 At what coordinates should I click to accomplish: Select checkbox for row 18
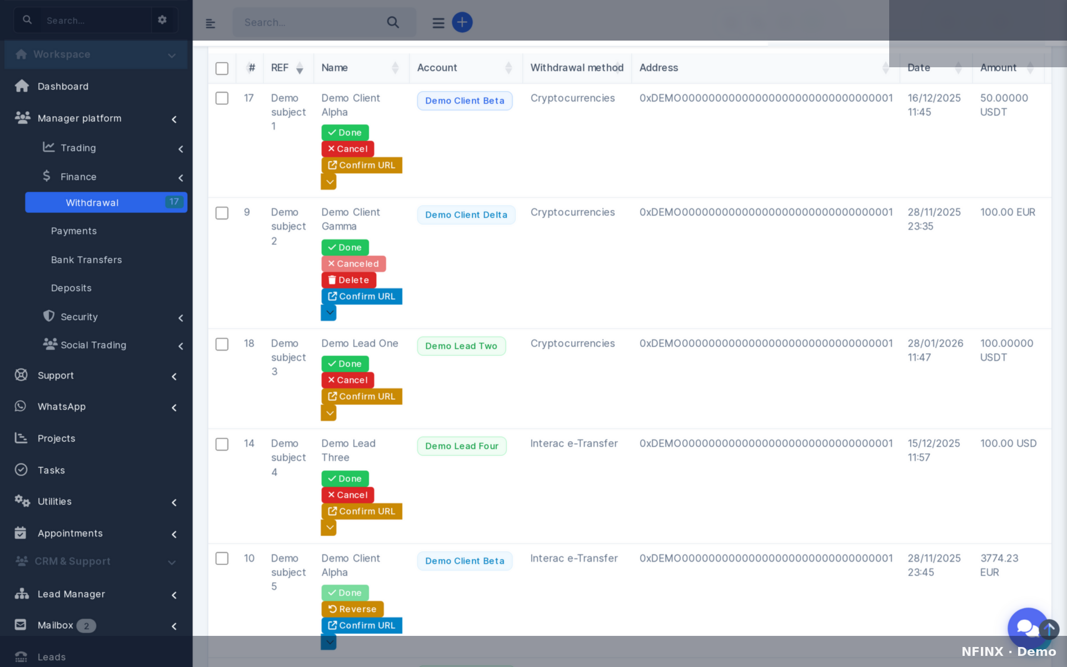(x=222, y=345)
